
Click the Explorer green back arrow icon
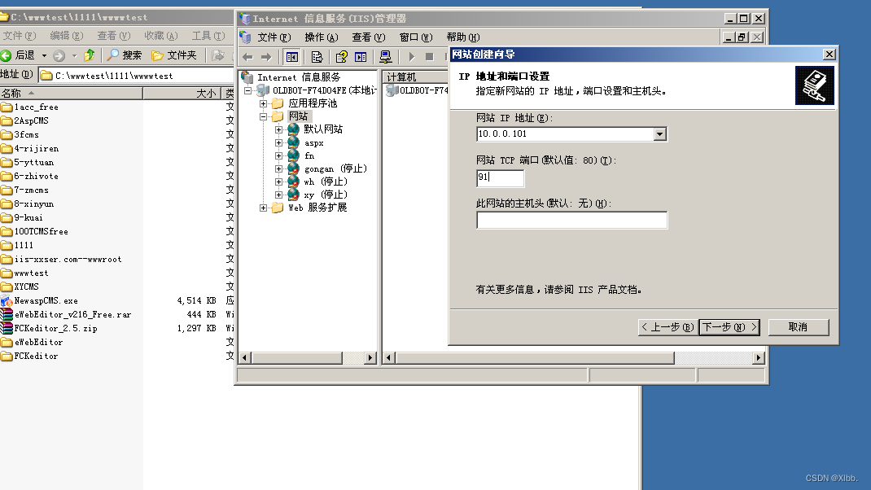7,55
